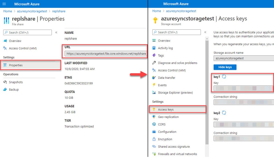Click the Storage Explorer (preview) icon
274x158 pixels.
tap(154, 92)
